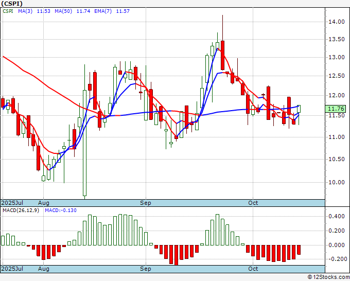Click Aug on MACD panel date axis
This screenshot has width=350, height=281.
44,269
